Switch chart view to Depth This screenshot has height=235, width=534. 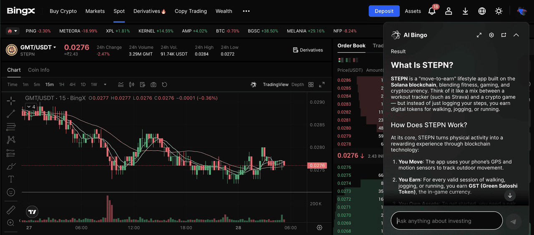point(297,85)
